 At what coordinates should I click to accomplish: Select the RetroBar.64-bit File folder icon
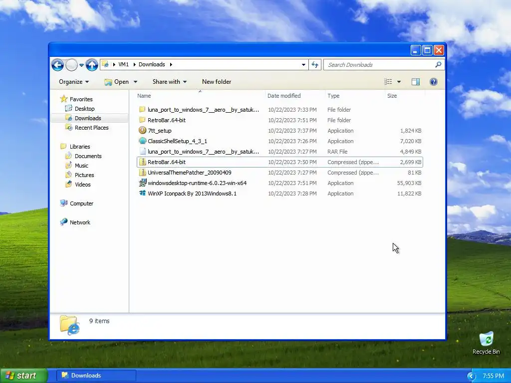pos(142,120)
